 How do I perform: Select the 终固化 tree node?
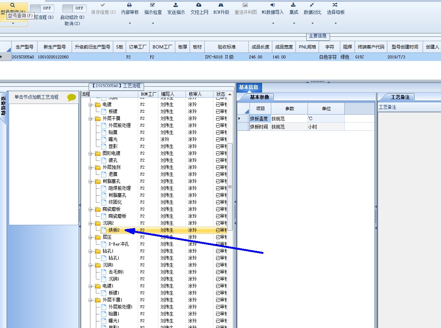point(115,202)
